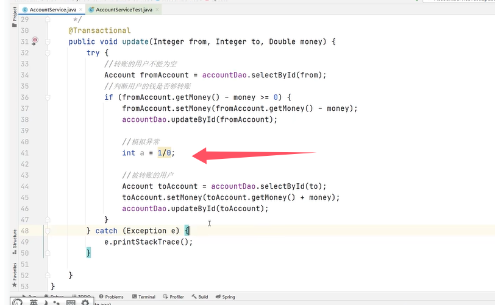Toggle the IME 英 language mode

pos(34,302)
